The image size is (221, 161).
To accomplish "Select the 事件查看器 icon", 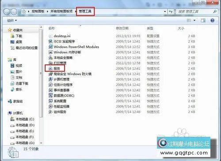I will 50,90.
